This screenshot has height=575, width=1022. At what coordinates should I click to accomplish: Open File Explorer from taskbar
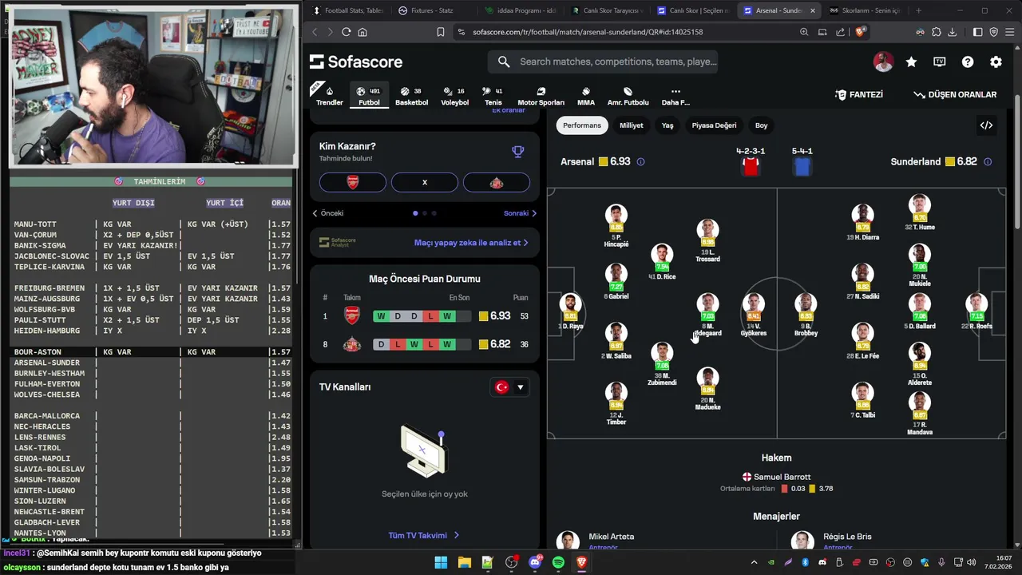pos(464,563)
